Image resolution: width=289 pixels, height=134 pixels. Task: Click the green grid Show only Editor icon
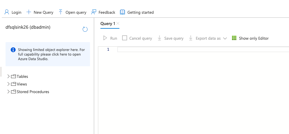(234, 38)
